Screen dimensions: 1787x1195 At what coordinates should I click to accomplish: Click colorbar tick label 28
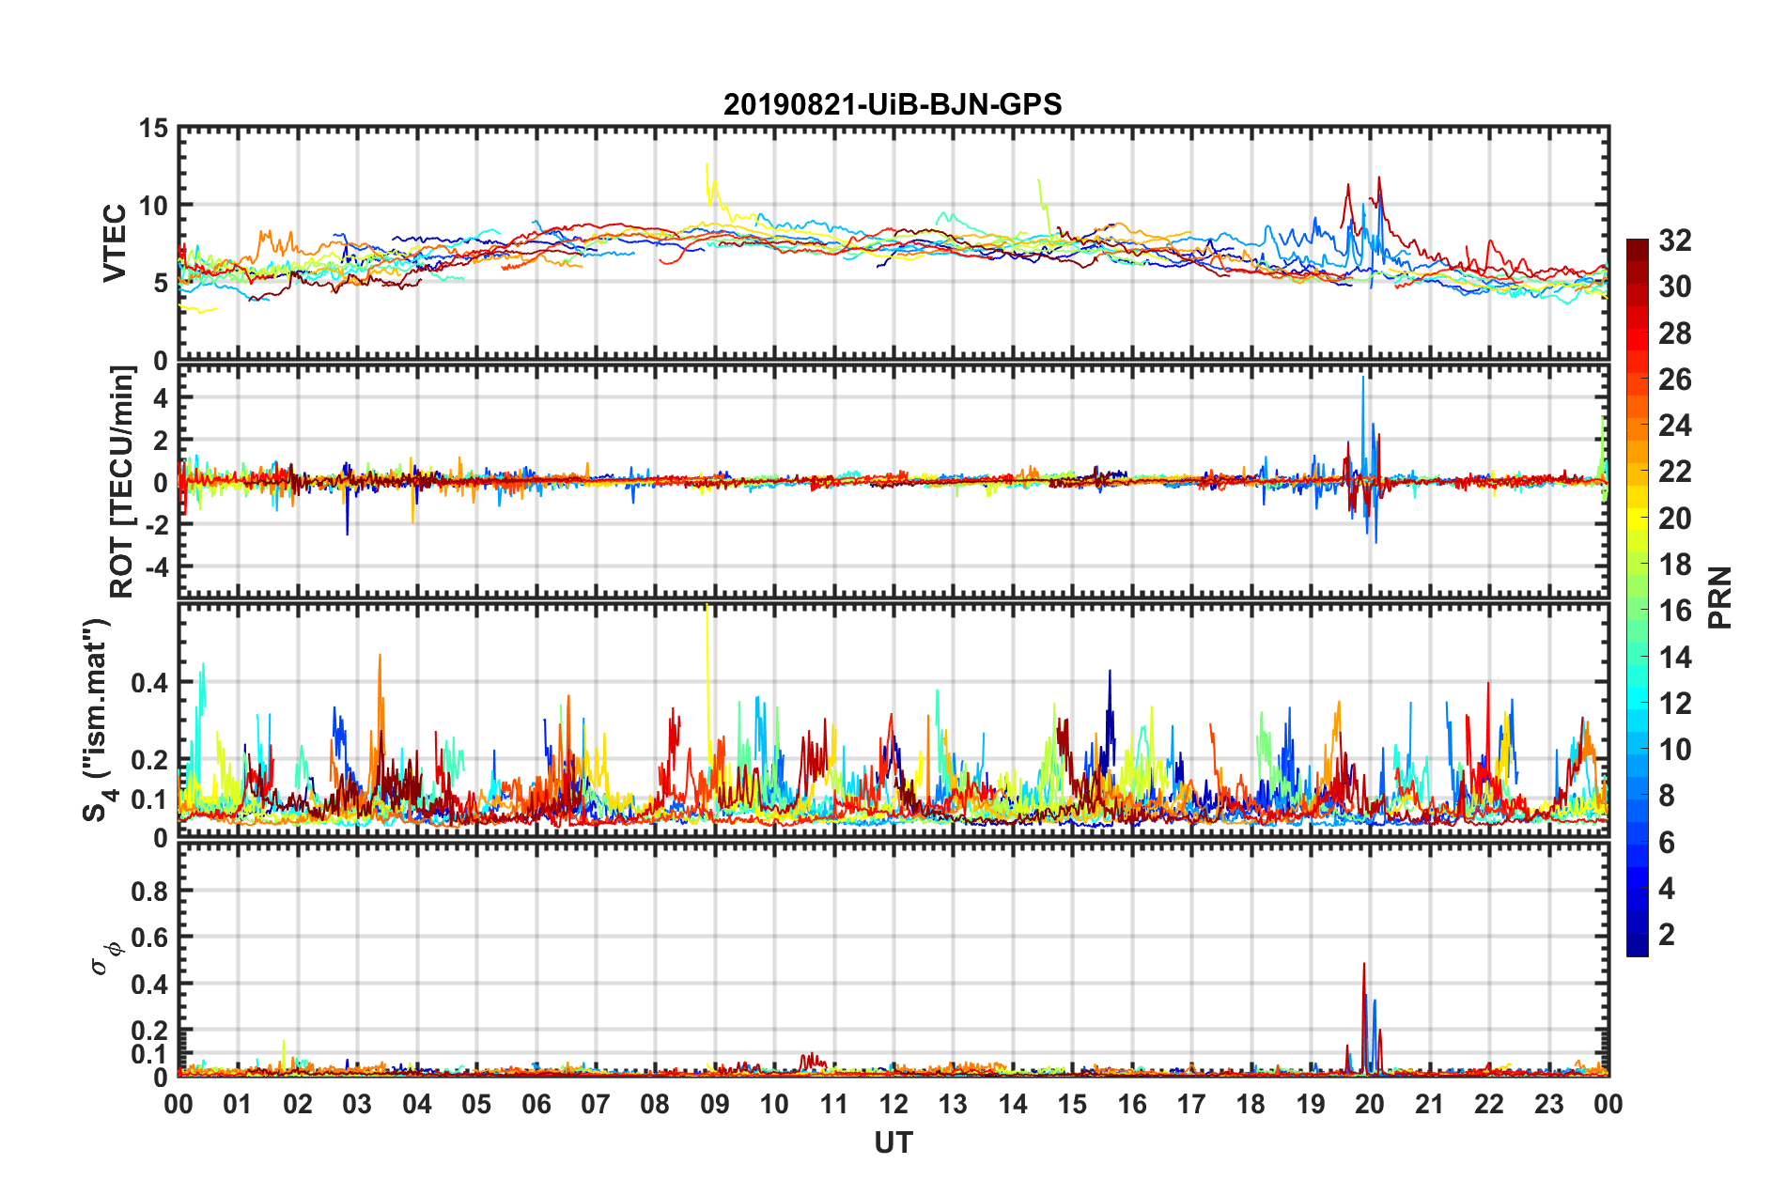pos(1674,334)
